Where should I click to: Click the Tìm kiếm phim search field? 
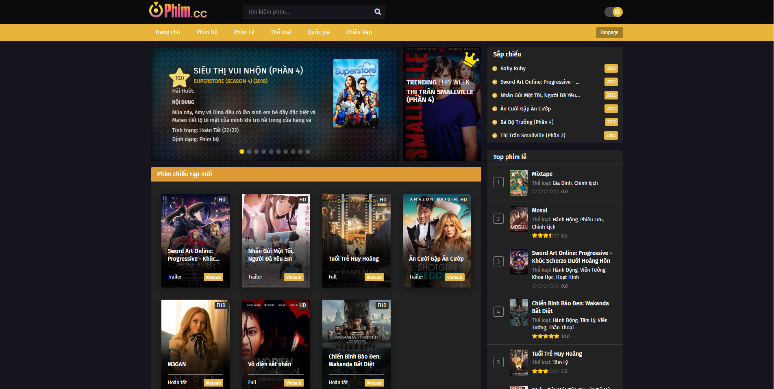pos(309,12)
